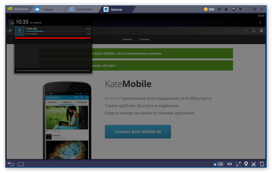Take a screenshot with scissors icon
This screenshot has width=272, height=173.
click(x=253, y=164)
